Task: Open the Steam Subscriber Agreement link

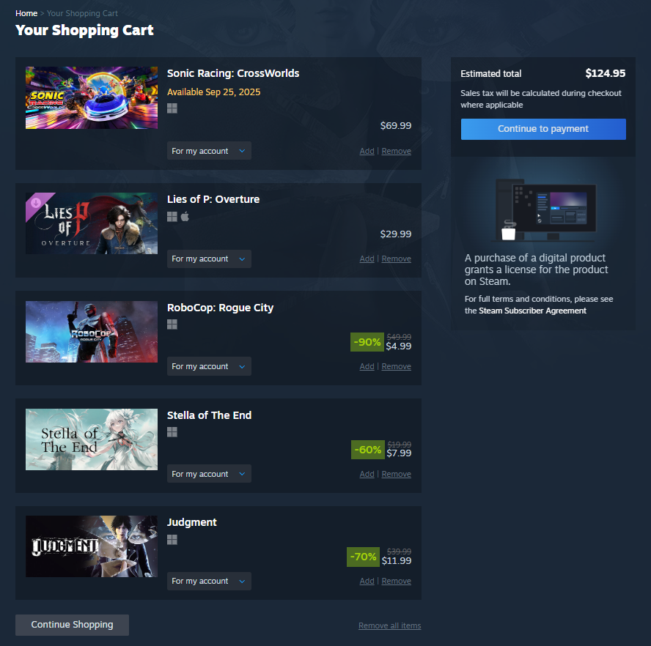Action: pos(532,311)
